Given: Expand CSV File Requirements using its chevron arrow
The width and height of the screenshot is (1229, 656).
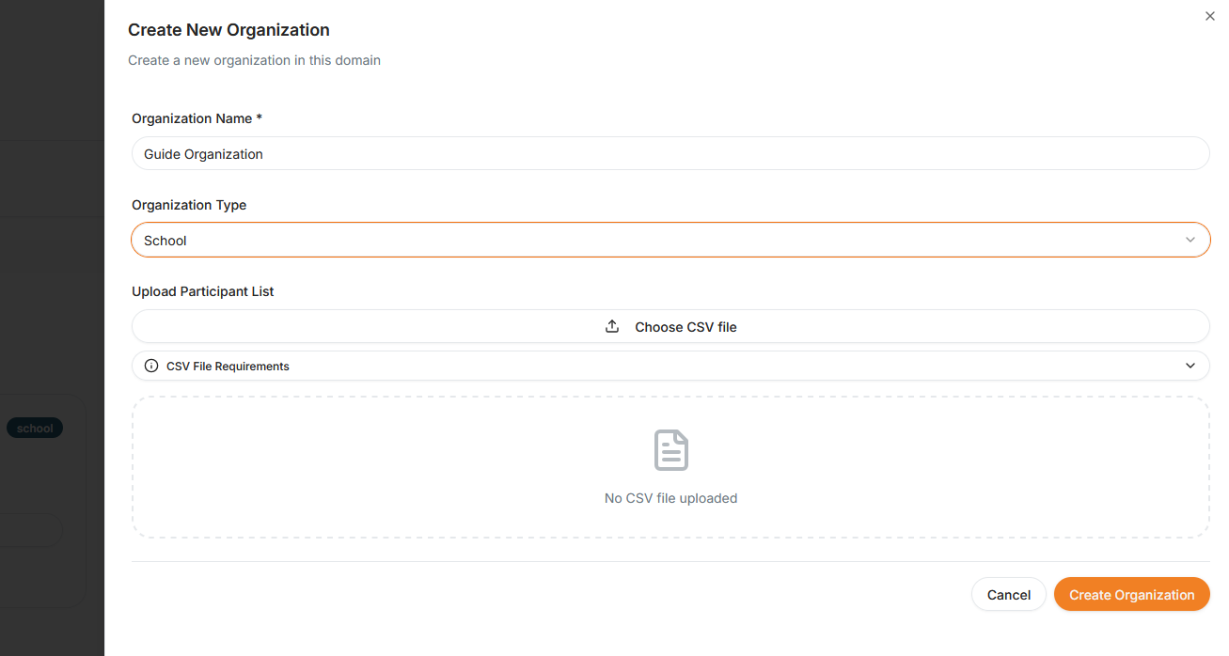Looking at the screenshot, I should point(1190,366).
